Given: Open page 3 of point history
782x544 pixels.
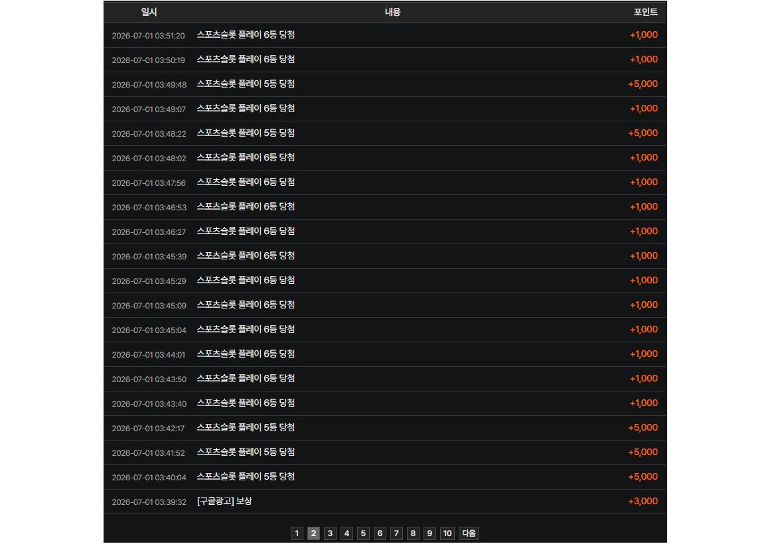Looking at the screenshot, I should coord(330,533).
